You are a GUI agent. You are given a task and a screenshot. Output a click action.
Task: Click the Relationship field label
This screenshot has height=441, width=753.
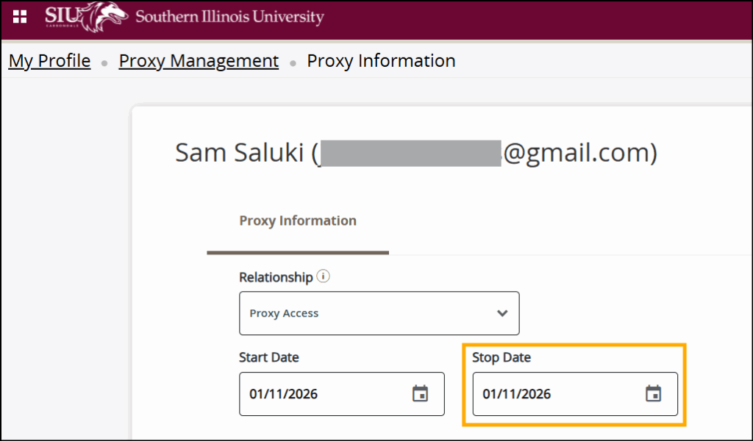276,277
